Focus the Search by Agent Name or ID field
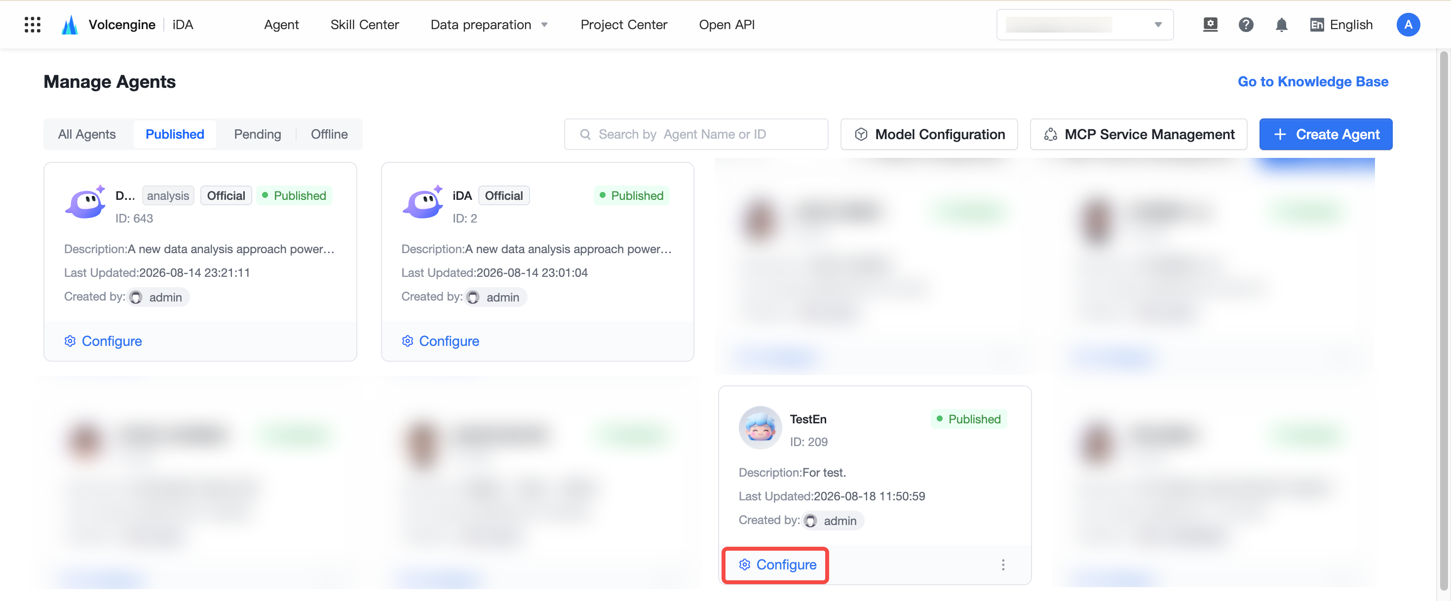The image size is (1451, 601). [x=696, y=134]
